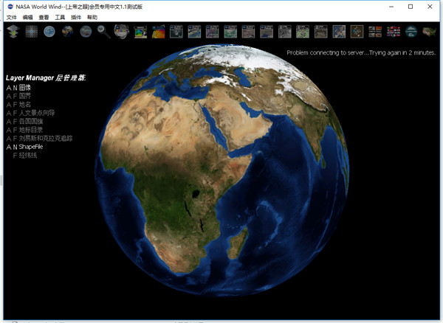The image size is (443, 323).
Task: Click the USA map icon at toolbar end
Action: click(430, 32)
